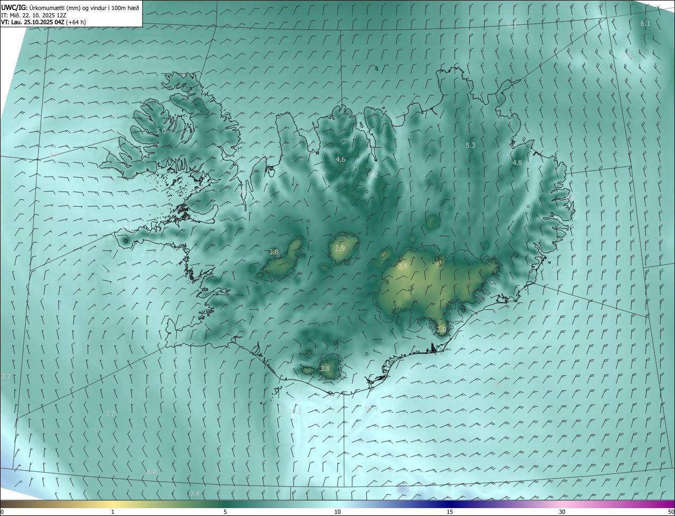675x516 pixels.
Task: Click the 4.8 value near the east coast
Action: pos(517,163)
